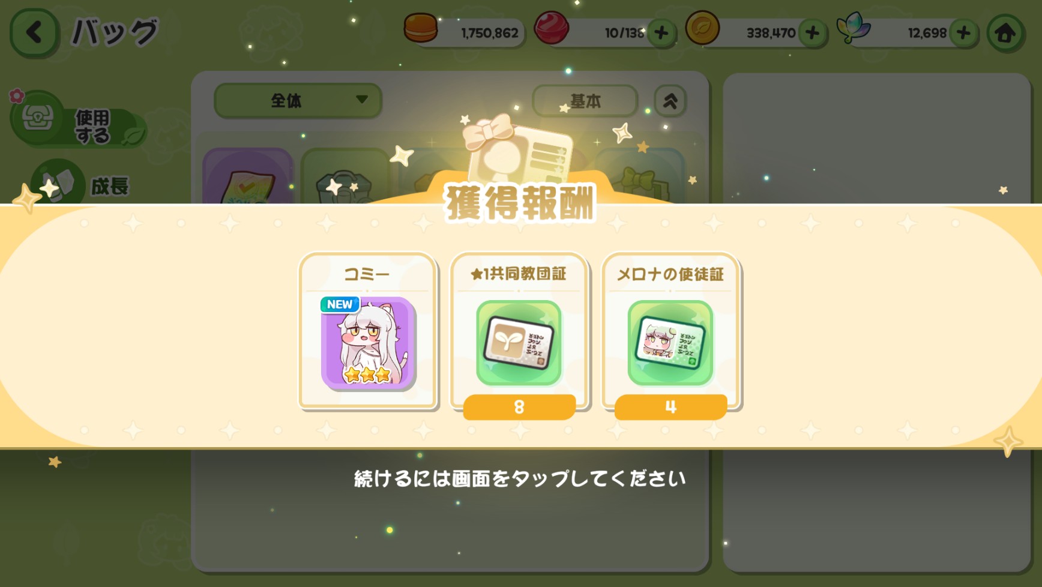Go back using the arrow icon
The image size is (1042, 587).
34,32
